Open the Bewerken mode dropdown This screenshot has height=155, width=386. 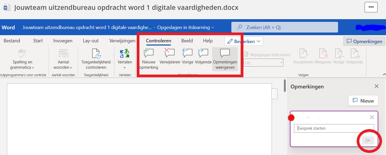coord(244,41)
